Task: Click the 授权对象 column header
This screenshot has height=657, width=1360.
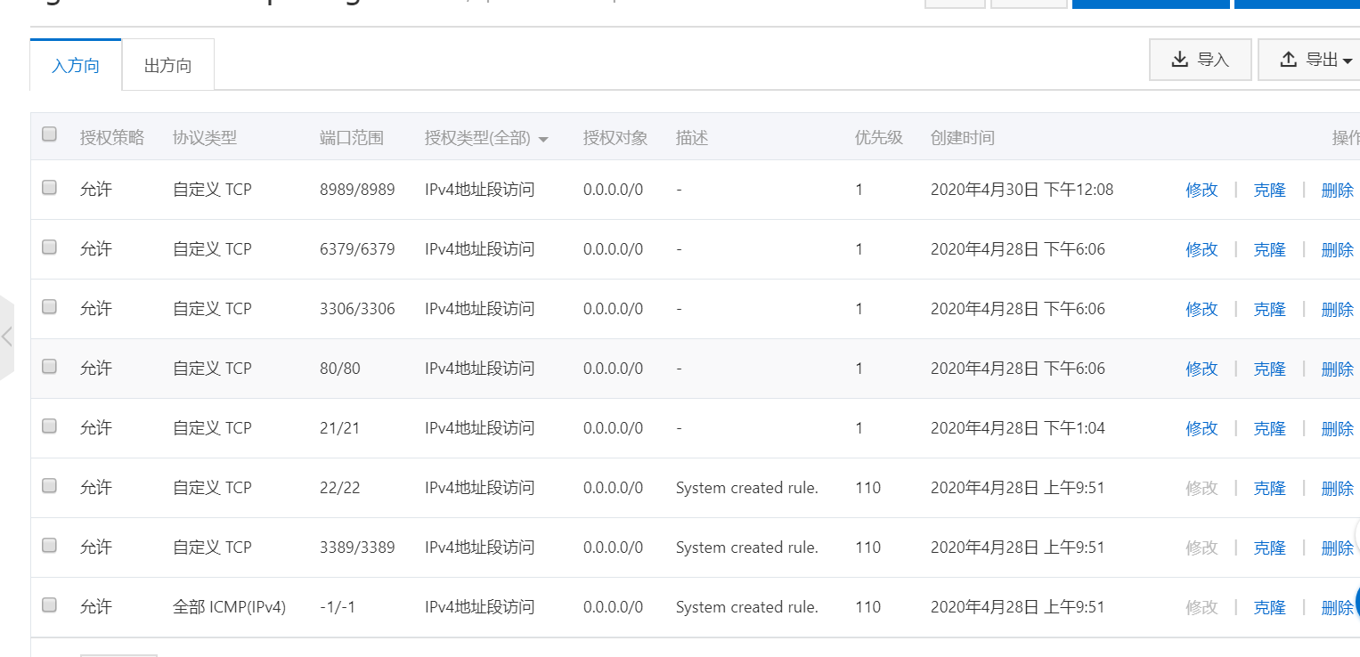Action: (x=615, y=138)
